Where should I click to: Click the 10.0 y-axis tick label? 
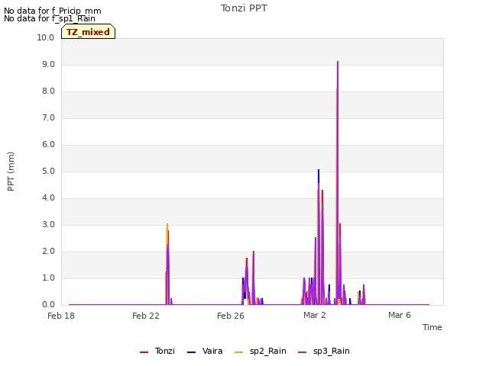point(46,37)
